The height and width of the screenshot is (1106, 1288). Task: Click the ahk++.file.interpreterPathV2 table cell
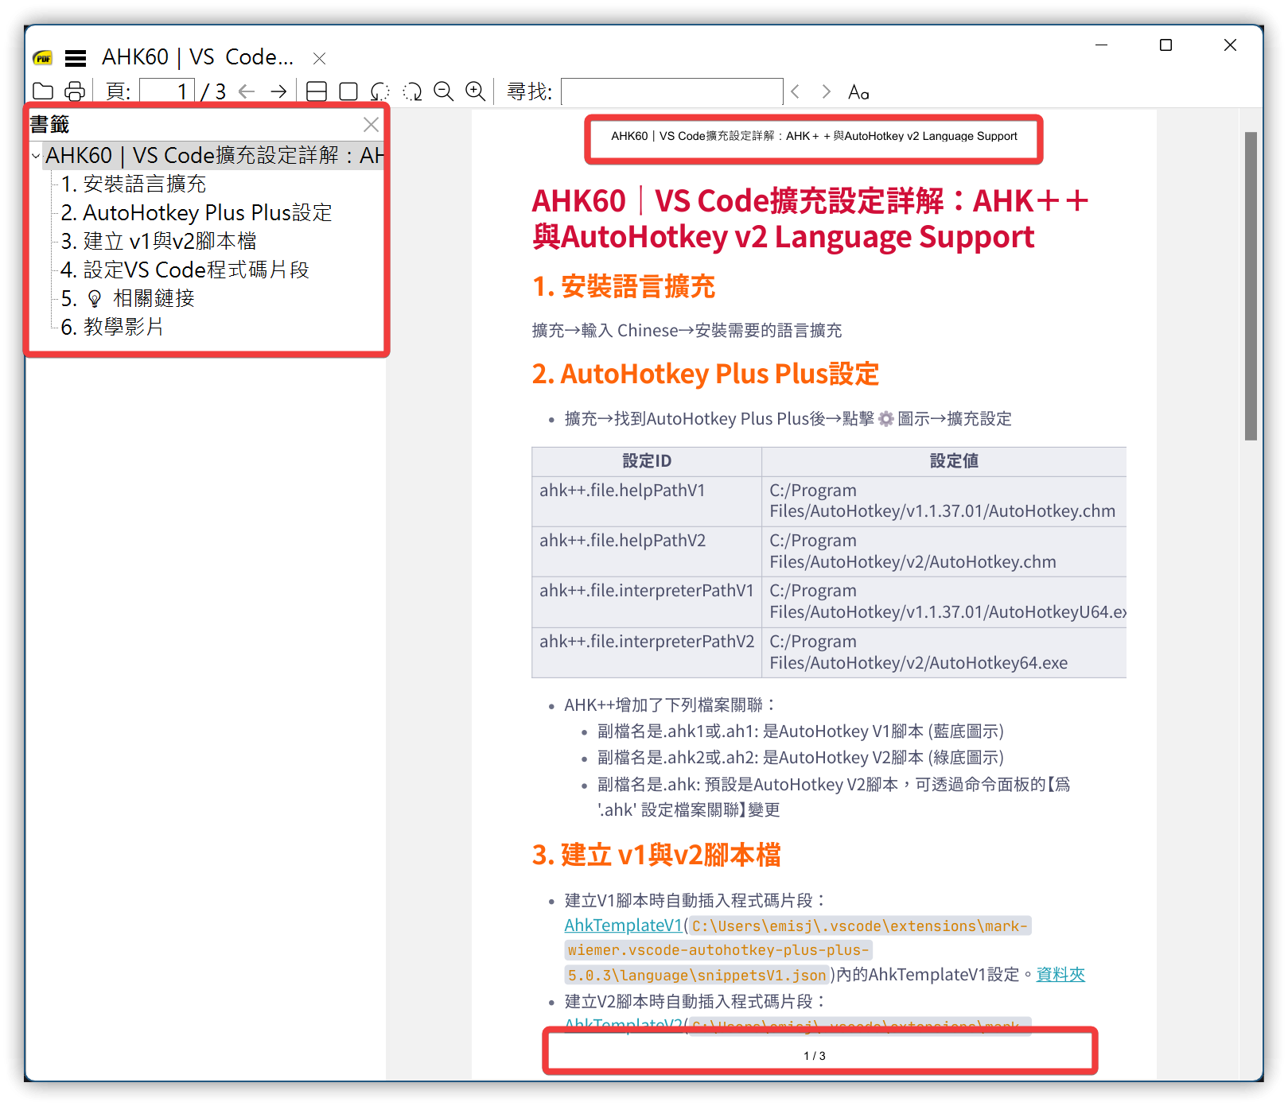point(647,652)
